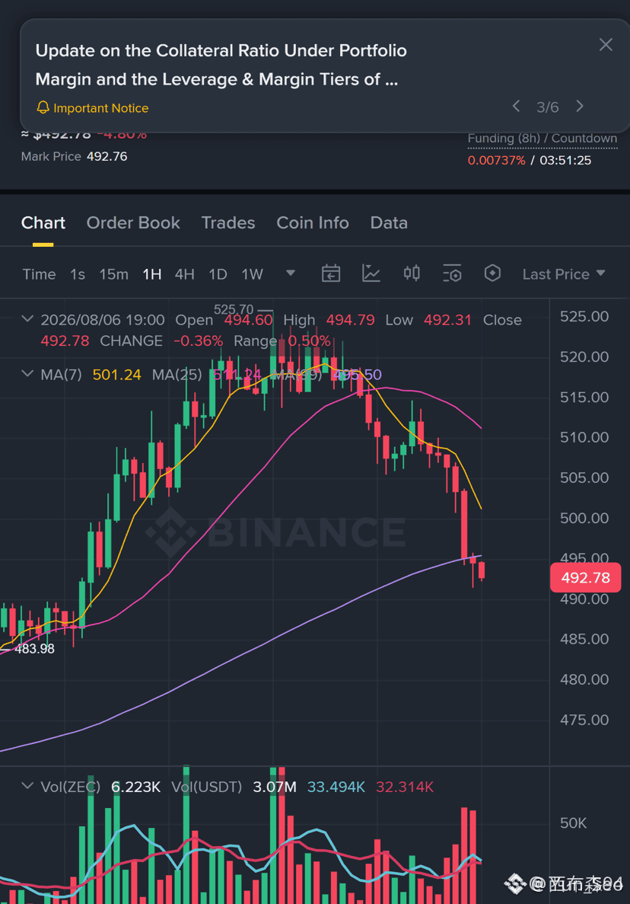Select the 1s interval

click(x=78, y=274)
